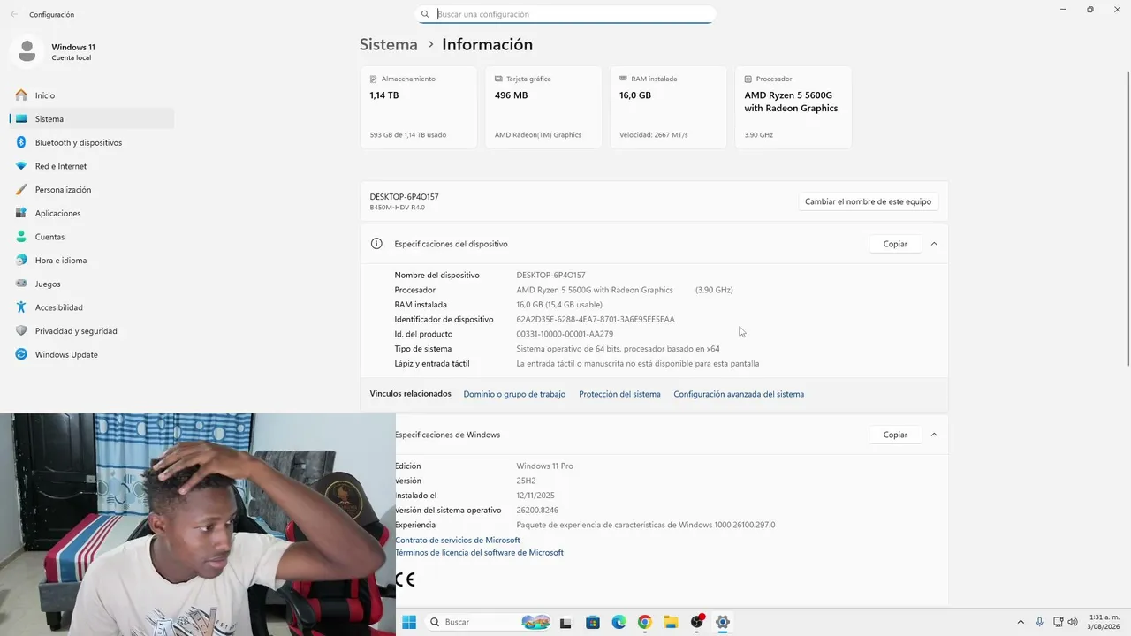Open the Tarjeta gráfica 496 MB card
Viewport: 1131px width, 636px height.
[543, 107]
